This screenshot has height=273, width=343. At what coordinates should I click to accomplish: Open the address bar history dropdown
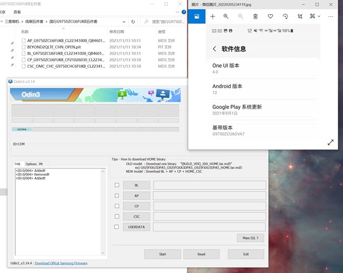click(124, 22)
